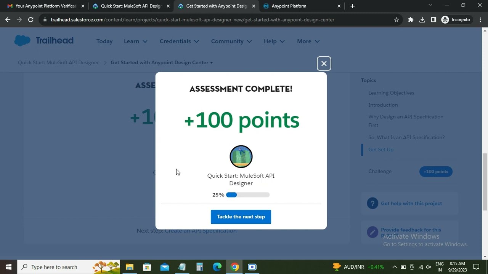The image size is (488, 274).
Task: Go to Learning Objectives topic
Action: pos(391,93)
